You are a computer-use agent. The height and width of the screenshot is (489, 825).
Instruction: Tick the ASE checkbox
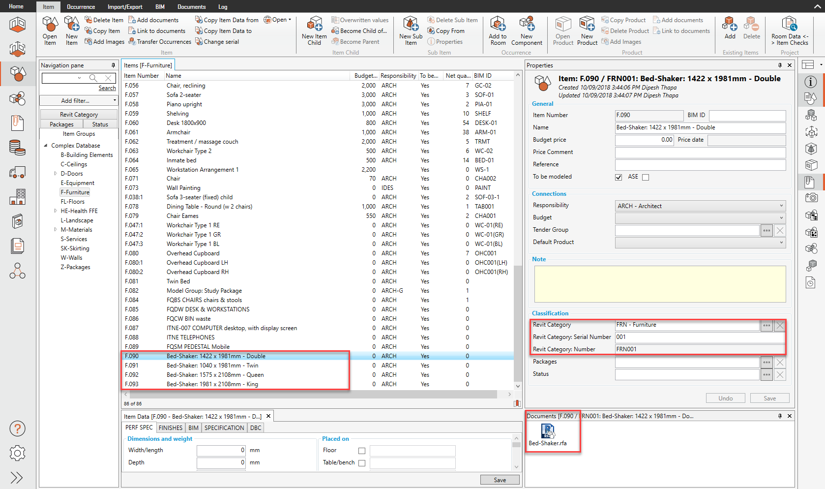(646, 177)
